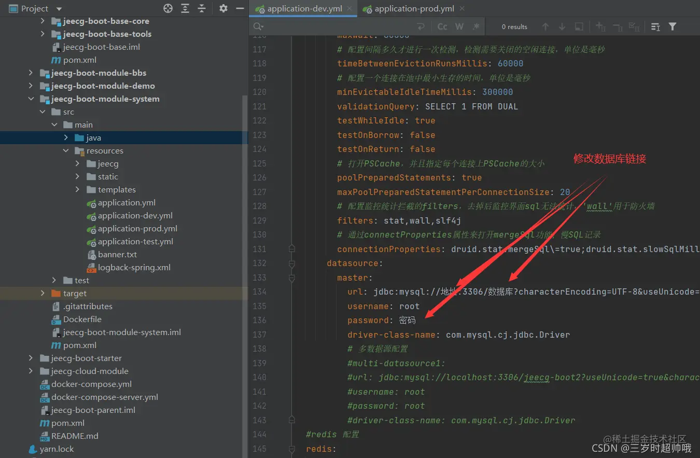Select docker-compose-server.yml file
This screenshot has height=458, width=700.
[x=105, y=397]
